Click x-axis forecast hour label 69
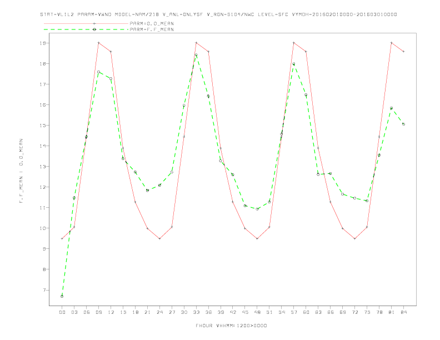Screen dimensions: 440x340 coord(343,312)
